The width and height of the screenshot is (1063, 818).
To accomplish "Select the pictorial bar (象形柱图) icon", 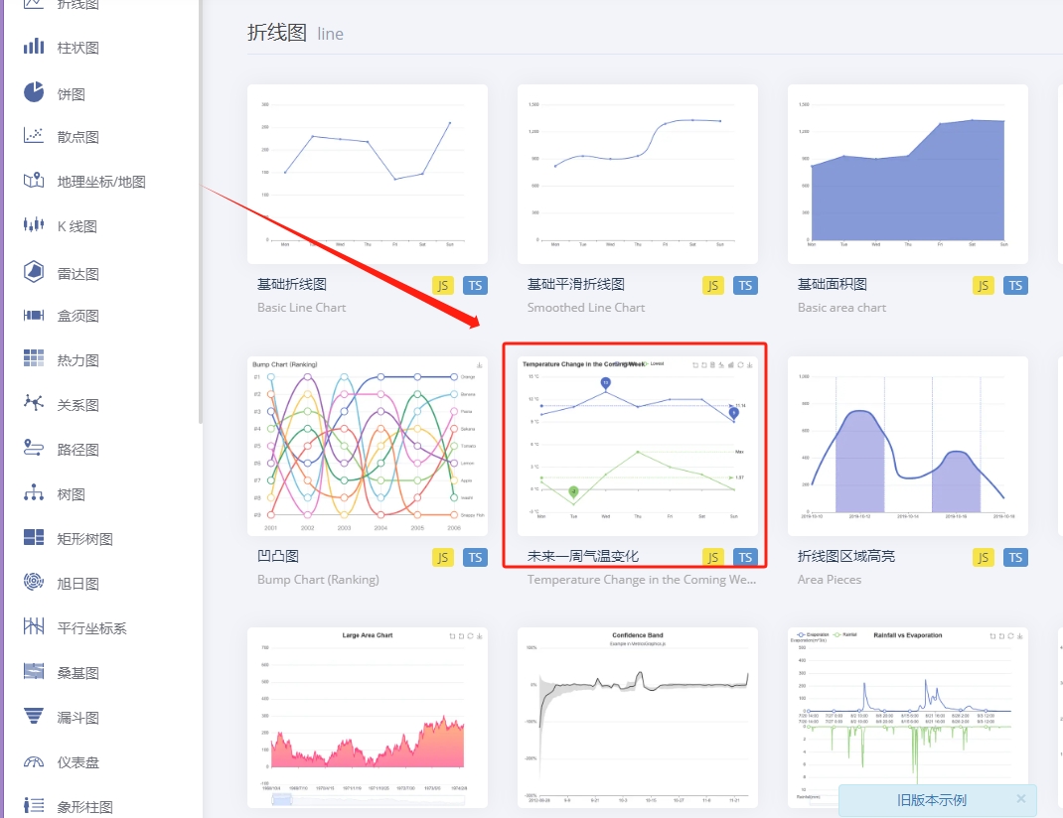I will pyautogui.click(x=34, y=805).
